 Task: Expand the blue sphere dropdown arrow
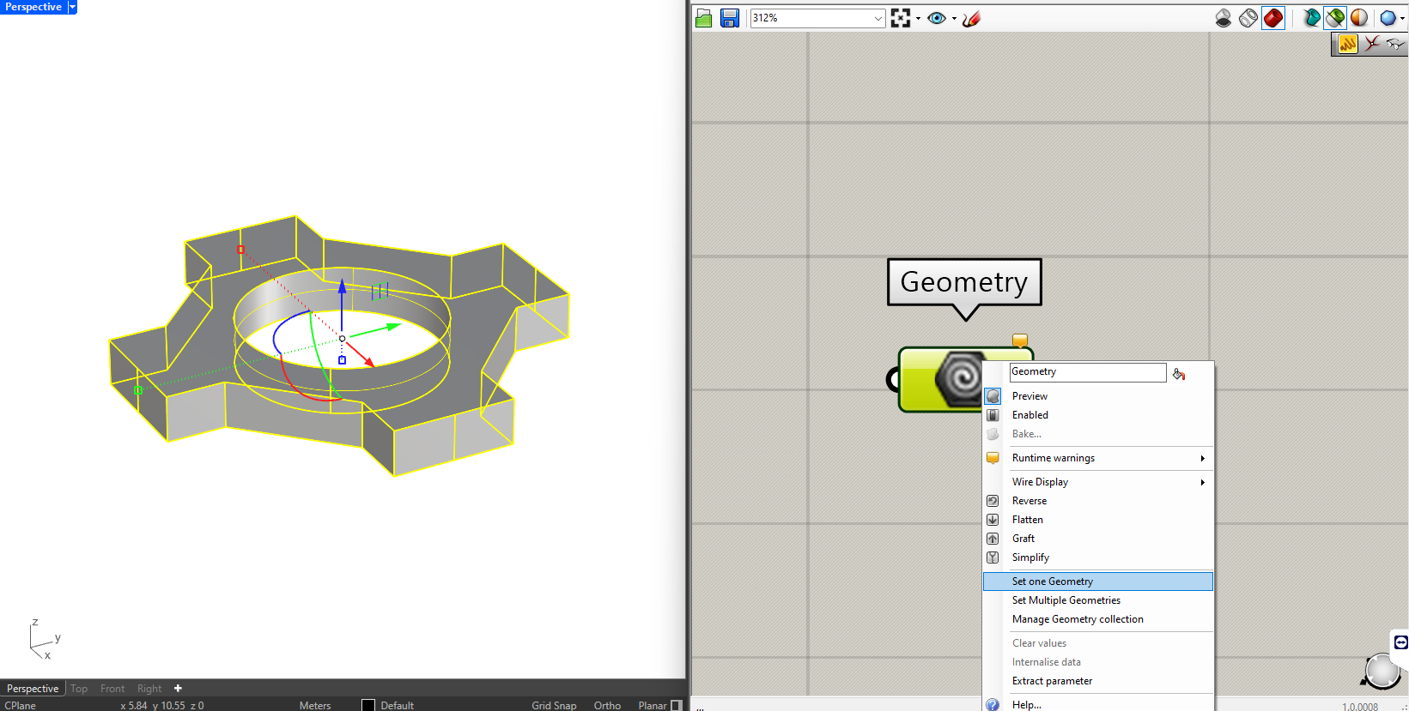(x=1402, y=18)
